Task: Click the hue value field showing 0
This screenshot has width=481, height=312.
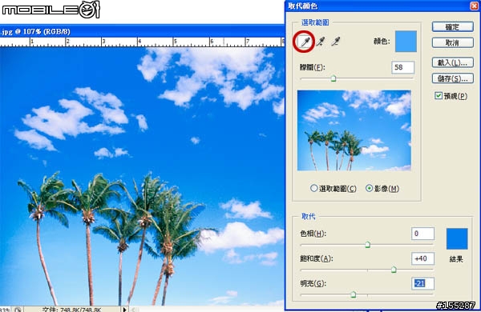Action: tap(422, 234)
